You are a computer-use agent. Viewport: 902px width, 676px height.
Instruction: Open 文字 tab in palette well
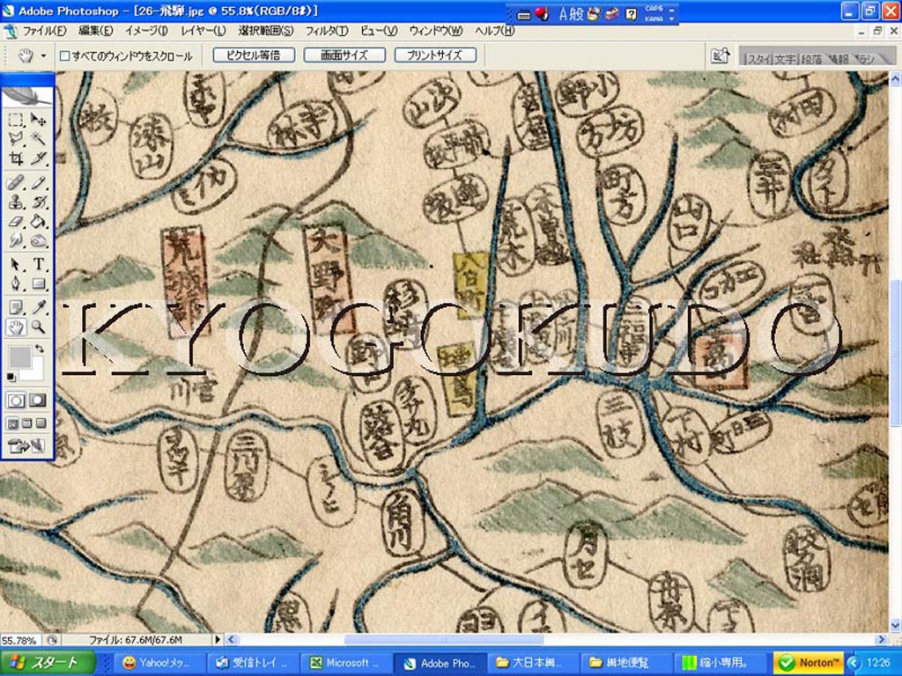[785, 59]
